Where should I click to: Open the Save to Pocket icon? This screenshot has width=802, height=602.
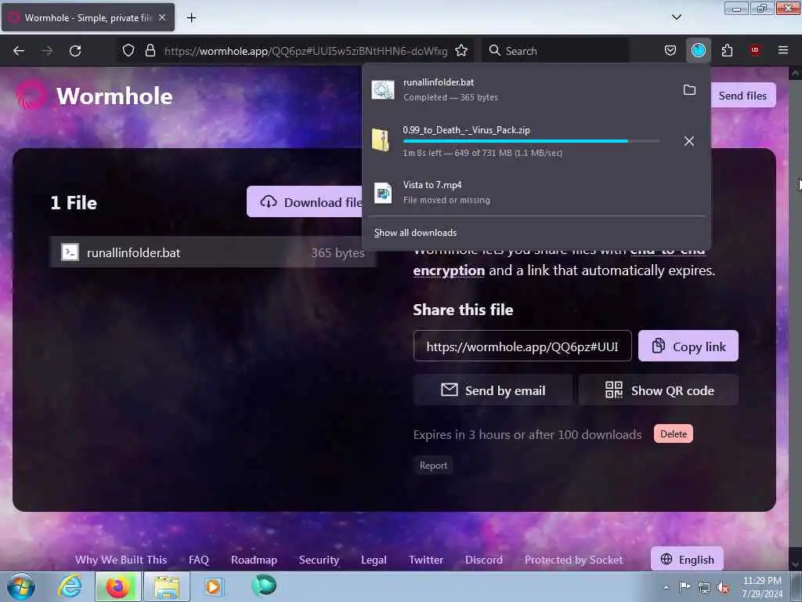point(670,51)
